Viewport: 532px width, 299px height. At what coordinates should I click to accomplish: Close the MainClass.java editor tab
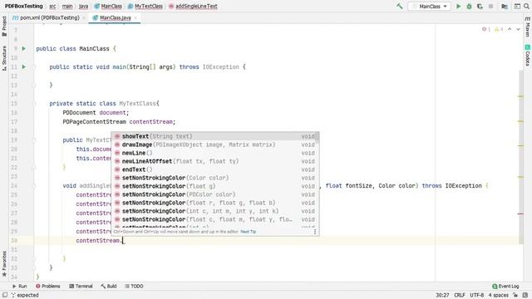(135, 17)
